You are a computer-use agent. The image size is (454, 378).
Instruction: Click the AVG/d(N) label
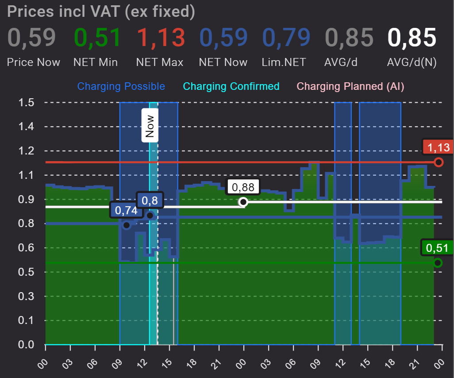tap(412, 62)
